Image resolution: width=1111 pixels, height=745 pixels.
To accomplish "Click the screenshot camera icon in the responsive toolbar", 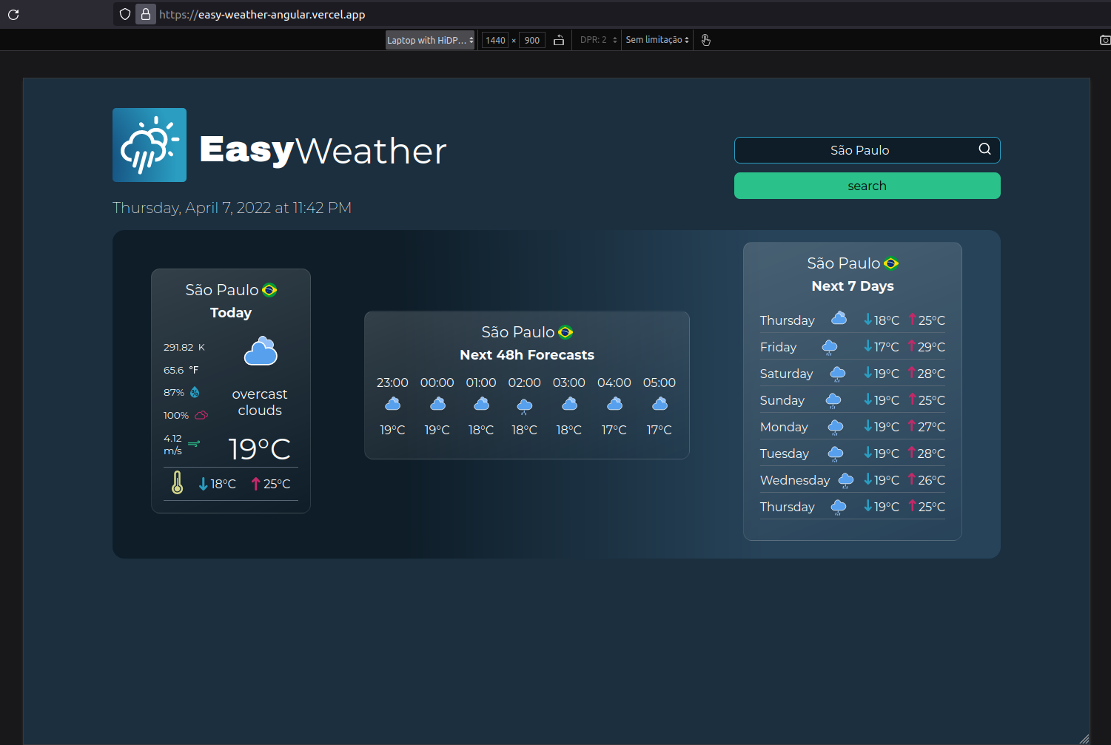I will pos(1104,40).
